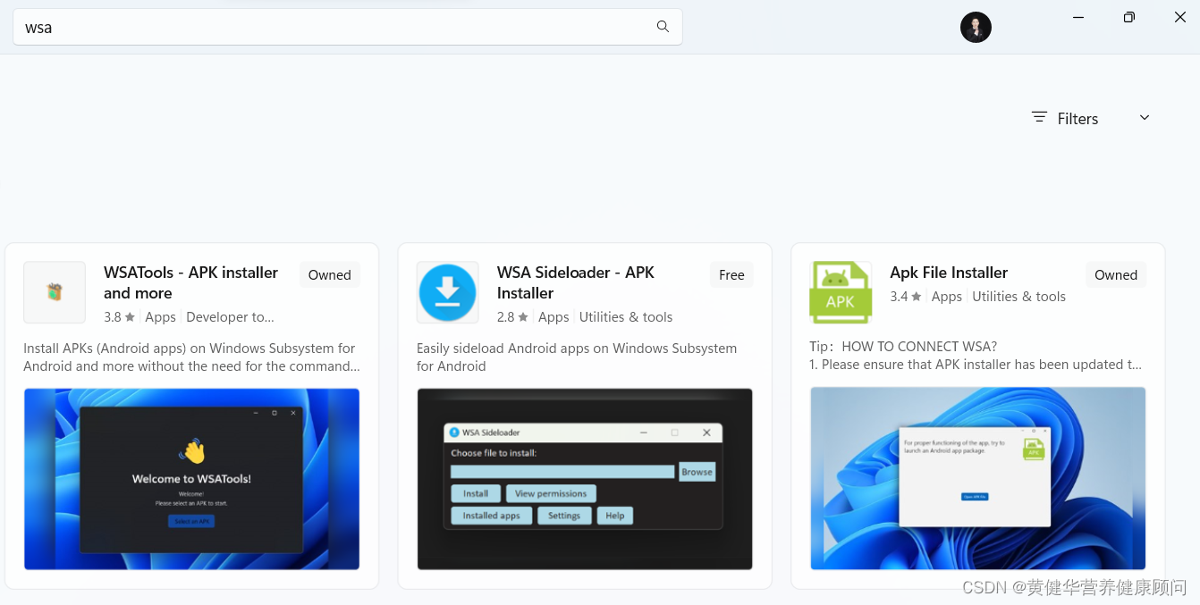Open WSA Sideloader - APK Installer title
Viewport: 1200px width, 605px height.
(576, 282)
